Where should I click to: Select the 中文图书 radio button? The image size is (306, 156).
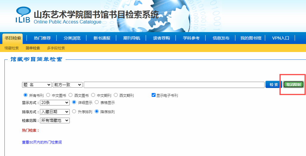(48, 95)
